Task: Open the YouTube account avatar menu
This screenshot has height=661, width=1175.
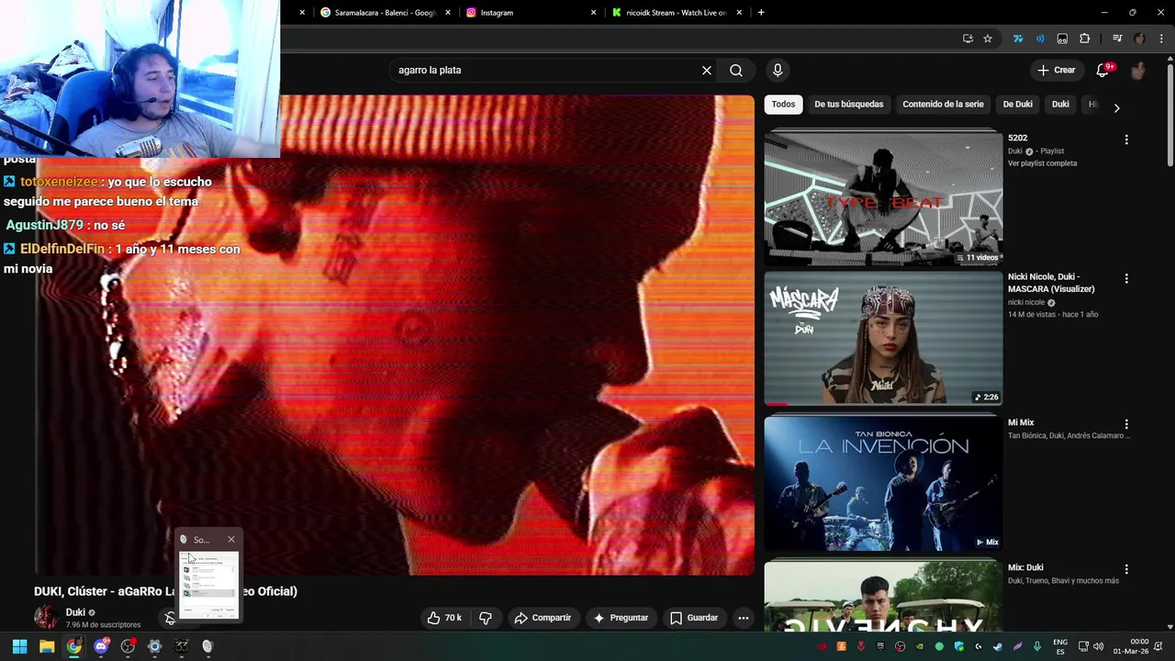Action: [x=1138, y=70]
